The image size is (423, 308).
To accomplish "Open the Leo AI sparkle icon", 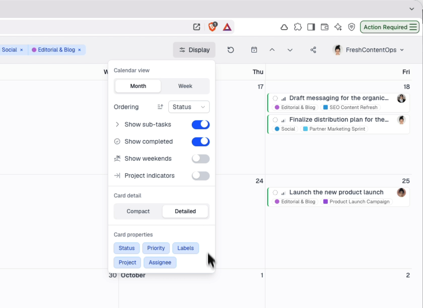I will [x=338, y=27].
